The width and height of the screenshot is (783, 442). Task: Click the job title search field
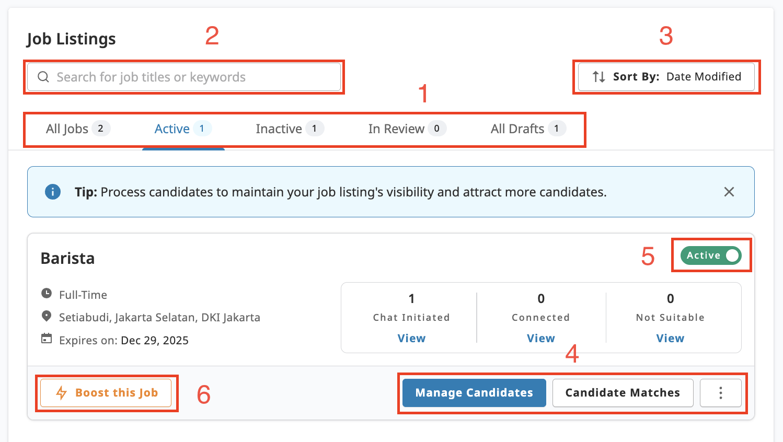coord(183,77)
